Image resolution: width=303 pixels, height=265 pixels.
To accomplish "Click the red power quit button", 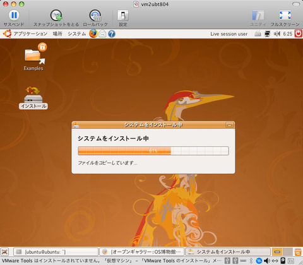I will (x=299, y=33).
